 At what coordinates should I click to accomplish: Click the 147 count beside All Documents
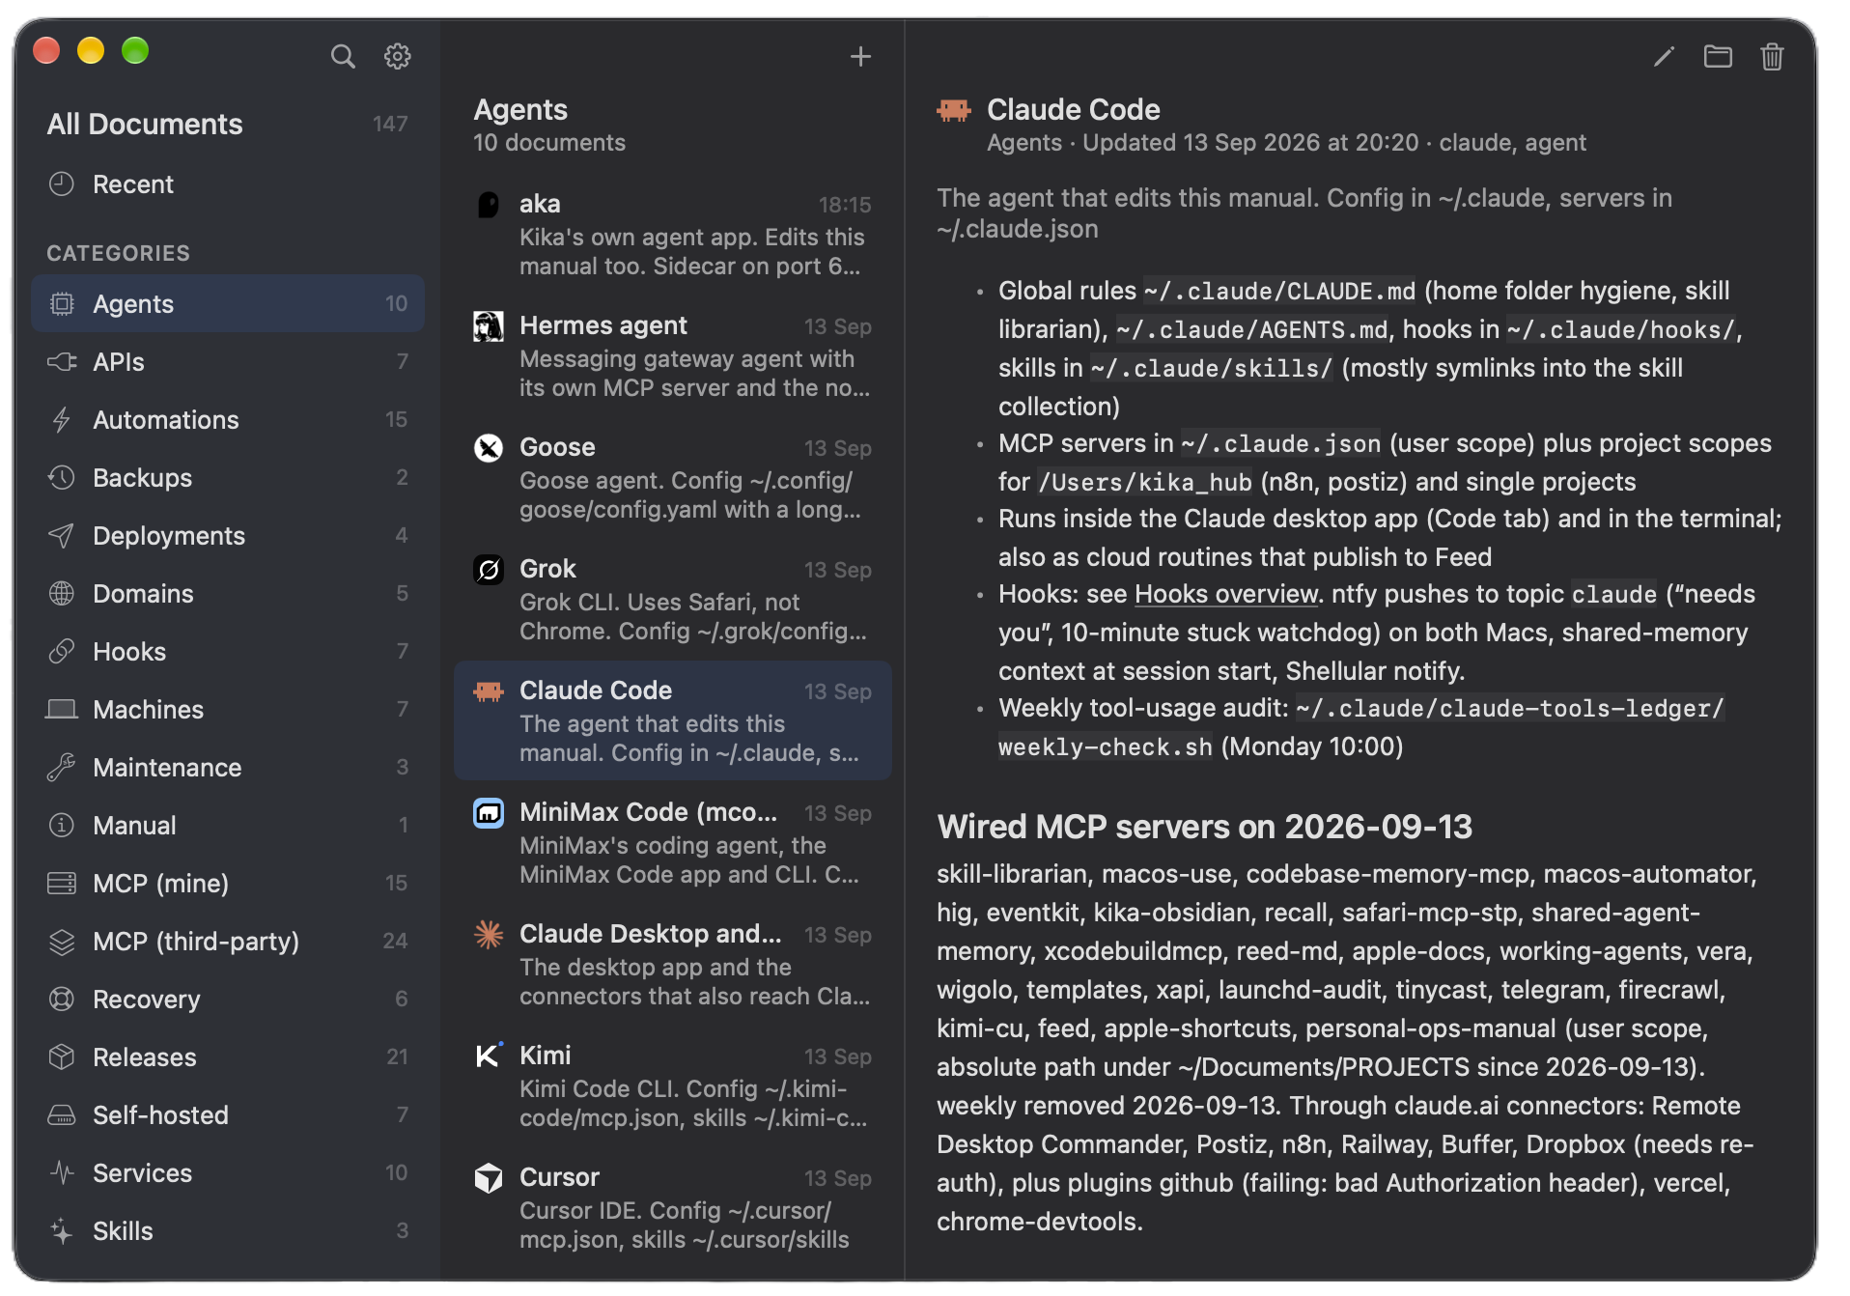tap(390, 125)
